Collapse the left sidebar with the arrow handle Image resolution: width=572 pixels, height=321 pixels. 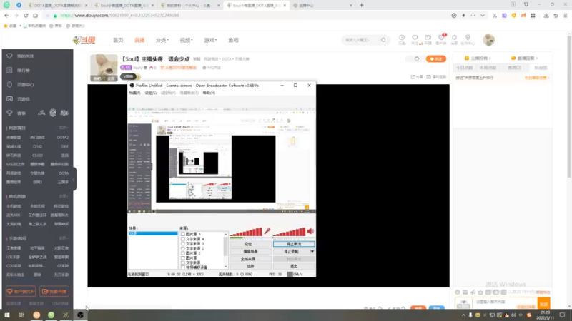pos(74,179)
